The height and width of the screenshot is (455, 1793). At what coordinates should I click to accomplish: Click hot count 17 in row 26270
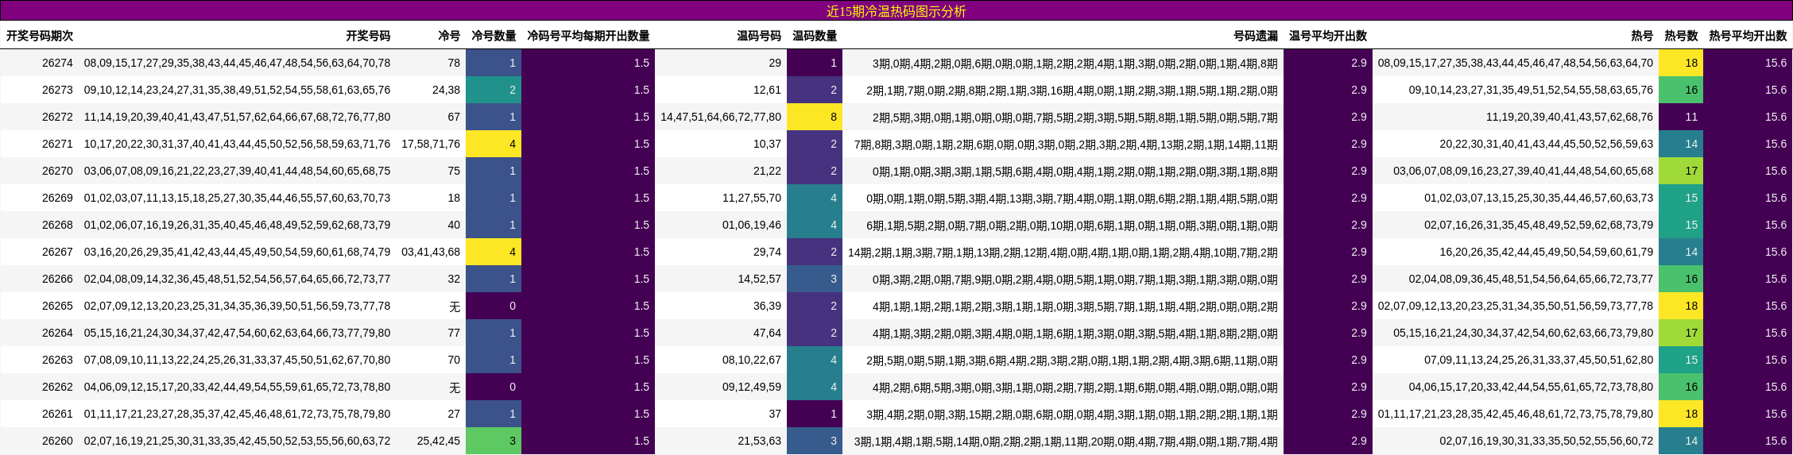[x=1681, y=171]
